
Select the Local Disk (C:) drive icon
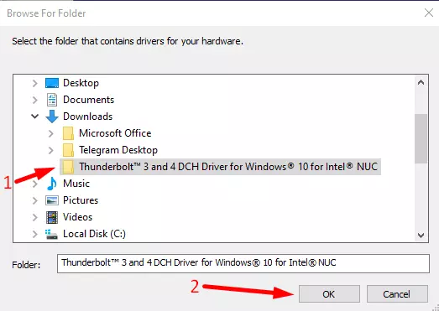pos(51,235)
